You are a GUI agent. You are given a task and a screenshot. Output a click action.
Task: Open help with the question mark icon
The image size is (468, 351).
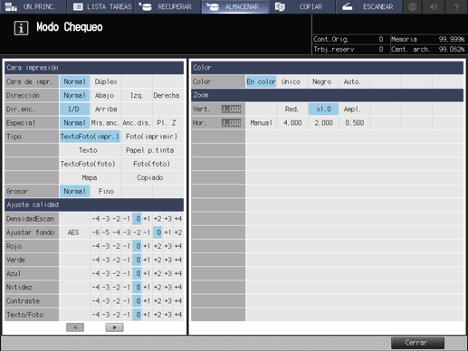tap(456, 6)
